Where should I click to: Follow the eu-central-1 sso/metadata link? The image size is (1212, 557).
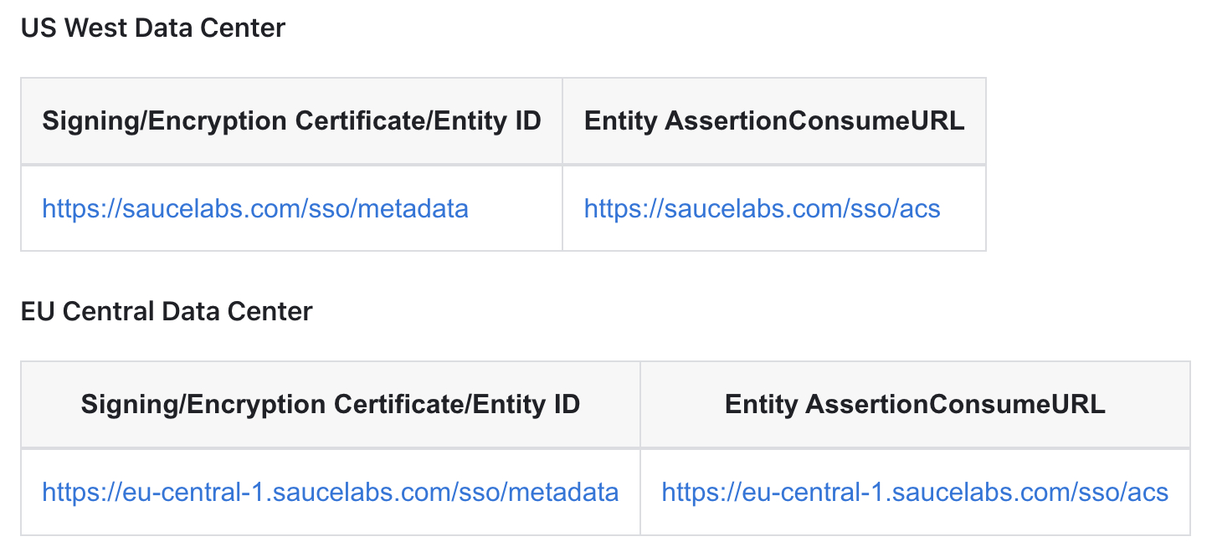[x=330, y=492]
